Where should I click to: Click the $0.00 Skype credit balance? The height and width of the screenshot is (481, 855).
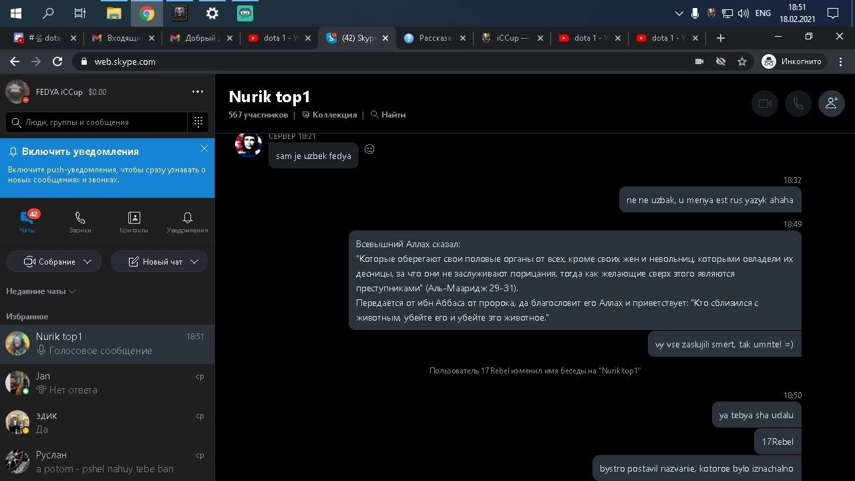[98, 92]
